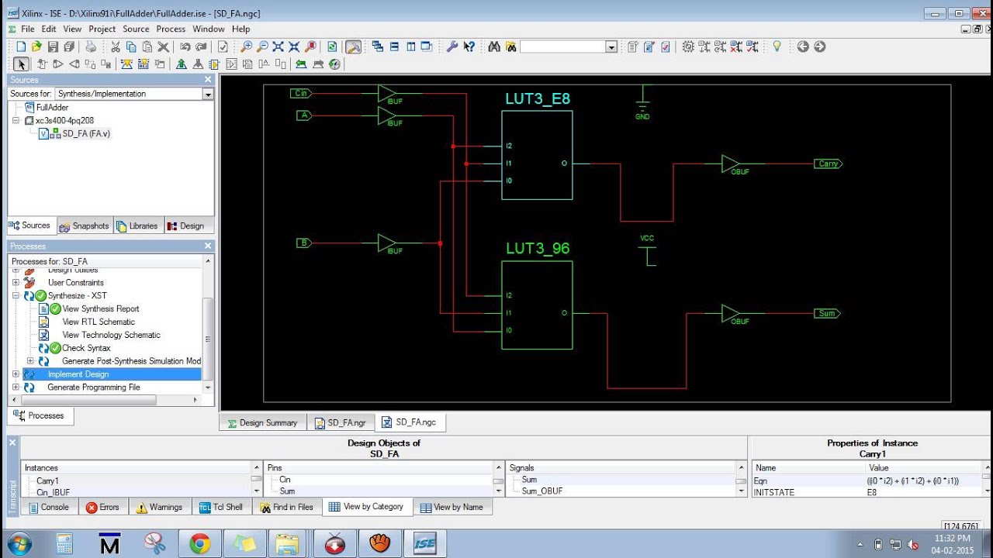The width and height of the screenshot is (993, 558).
Task: Click the gear Implement toolbar icon
Action: (688, 46)
